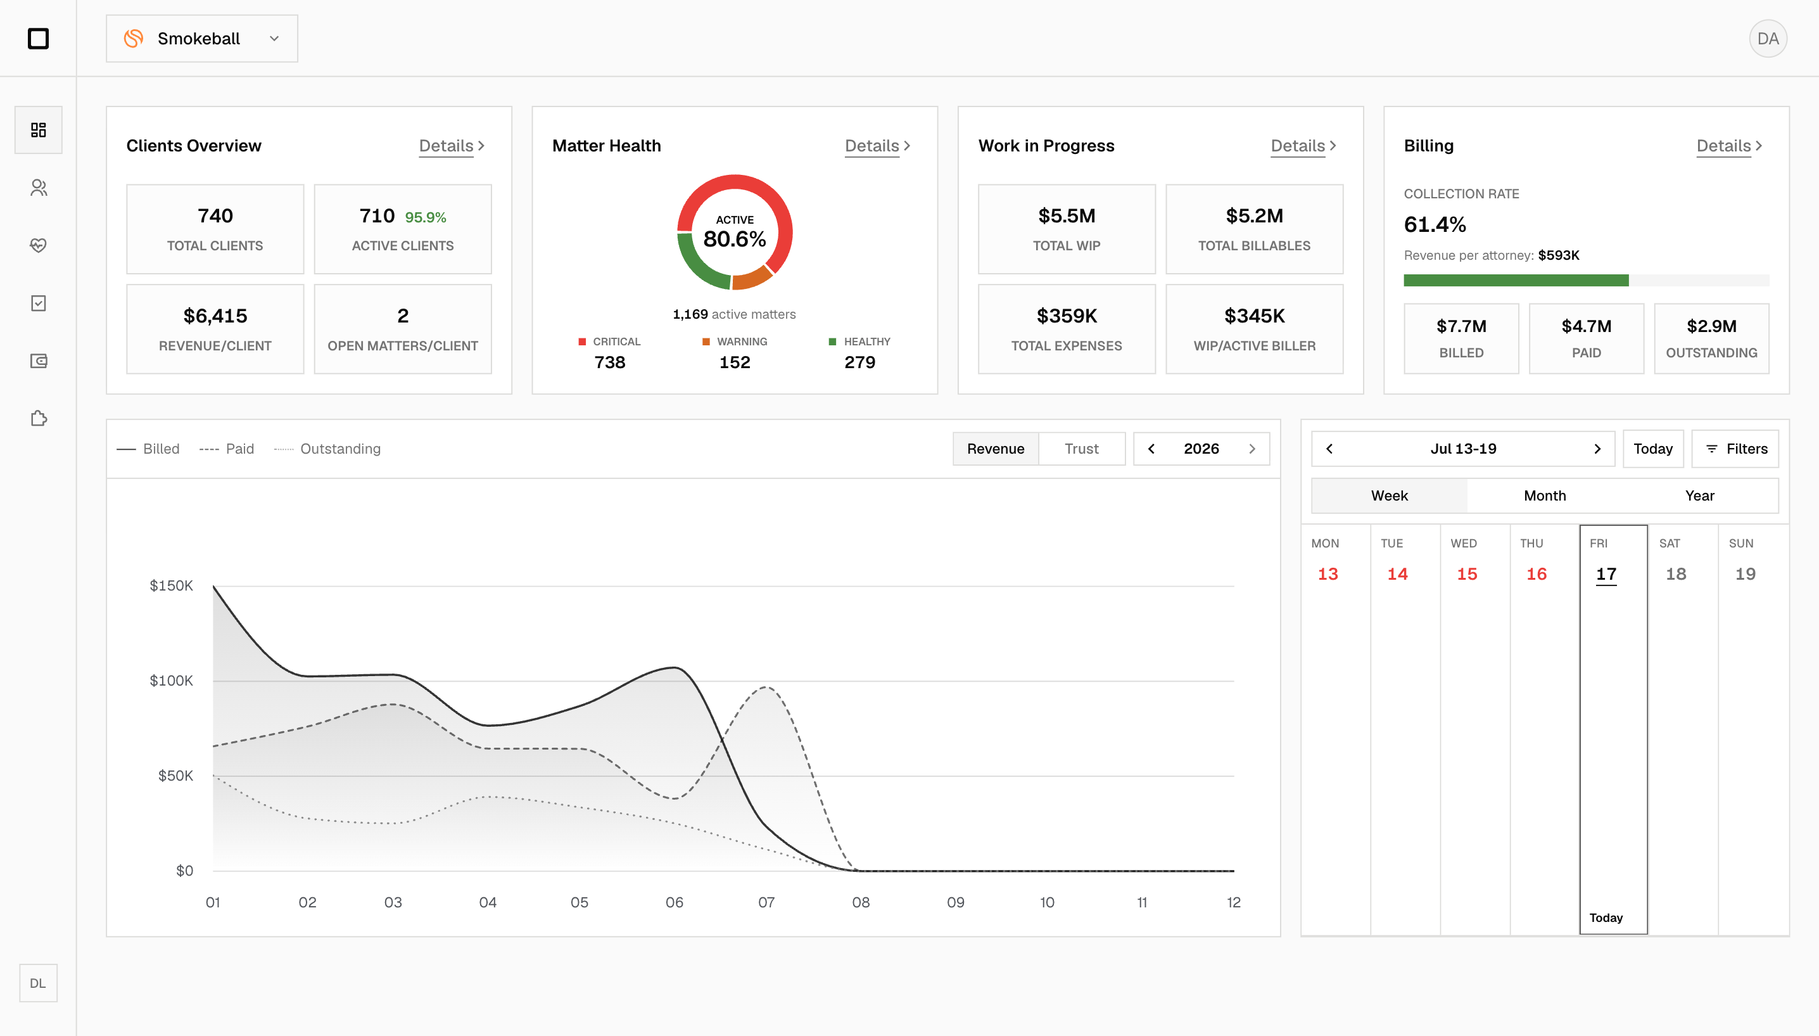The height and width of the screenshot is (1036, 1819).
Task: Click the Warning orange legend swatch
Action: tap(706, 342)
